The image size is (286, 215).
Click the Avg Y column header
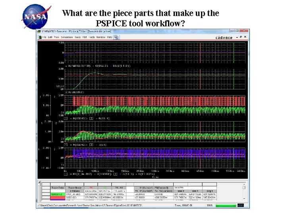(210, 191)
